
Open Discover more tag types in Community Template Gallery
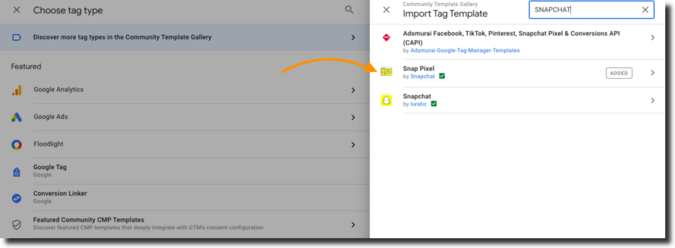tap(185, 38)
